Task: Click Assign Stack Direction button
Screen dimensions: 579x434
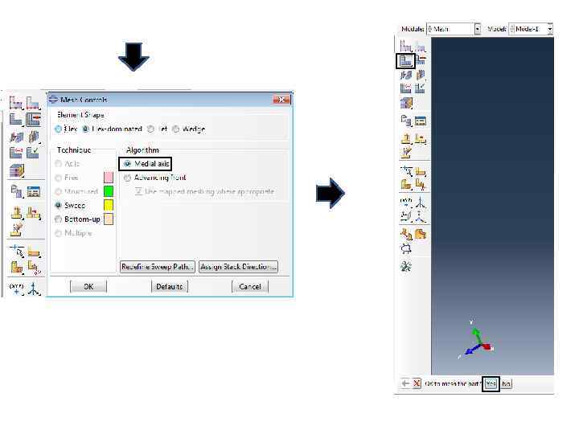Action: coord(238,267)
